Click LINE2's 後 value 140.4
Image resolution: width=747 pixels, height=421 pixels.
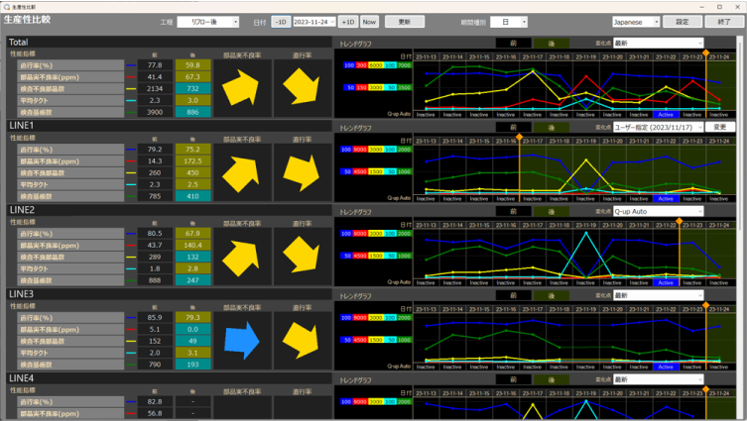coord(192,246)
